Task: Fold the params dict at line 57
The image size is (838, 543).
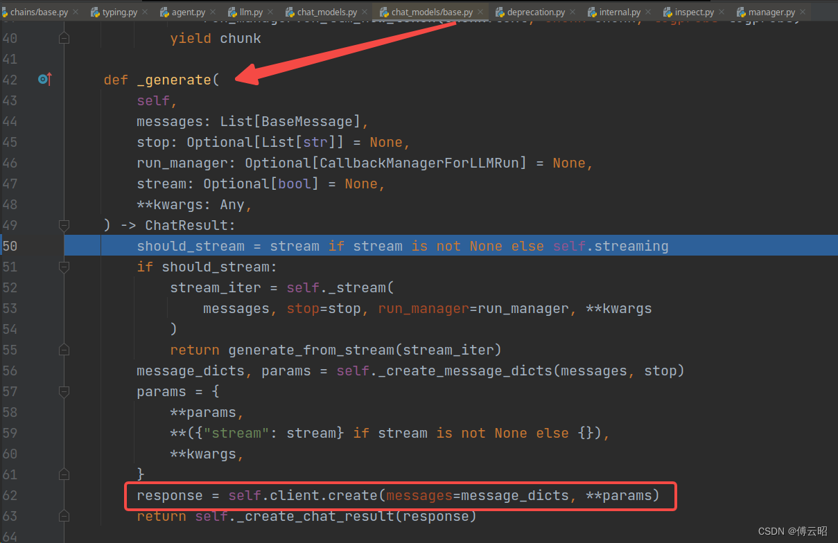Action: 64,391
